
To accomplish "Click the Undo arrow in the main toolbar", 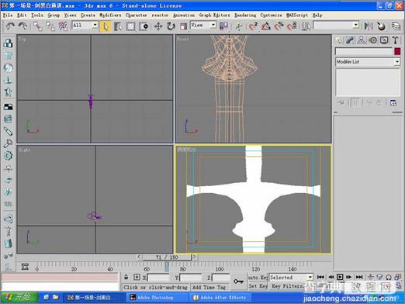I will click(x=10, y=26).
